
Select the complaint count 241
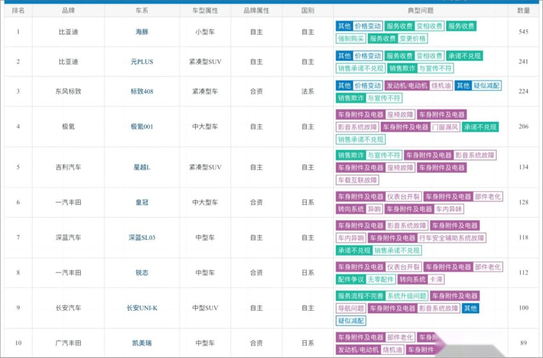tap(524, 62)
